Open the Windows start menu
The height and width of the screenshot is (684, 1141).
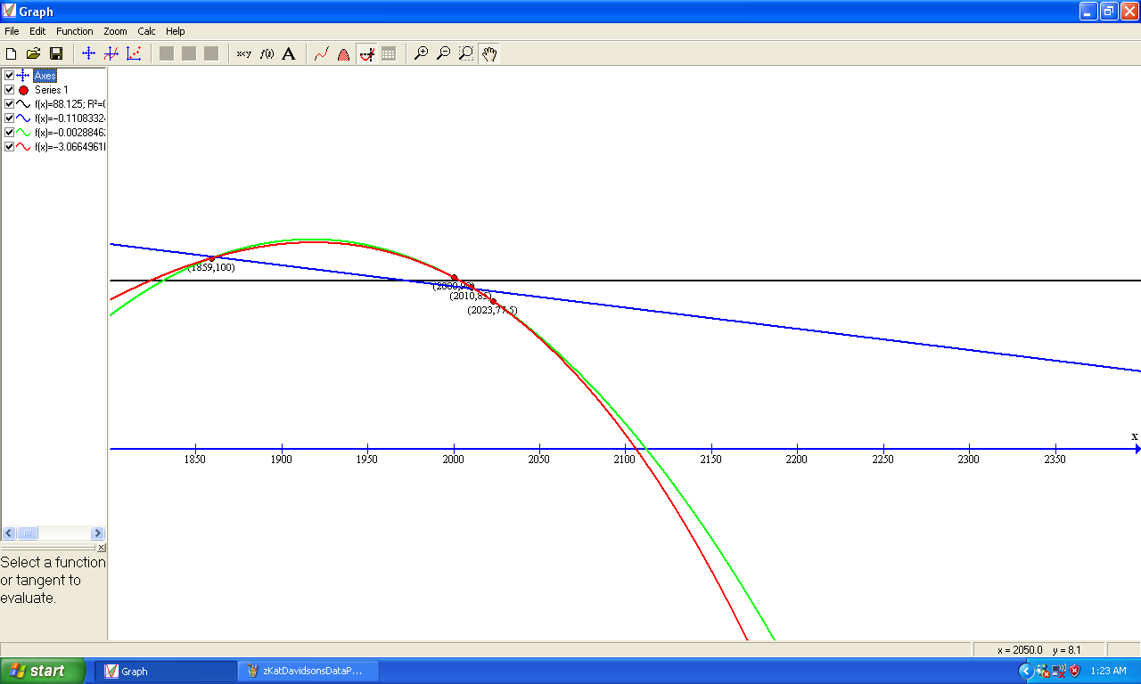[43, 671]
